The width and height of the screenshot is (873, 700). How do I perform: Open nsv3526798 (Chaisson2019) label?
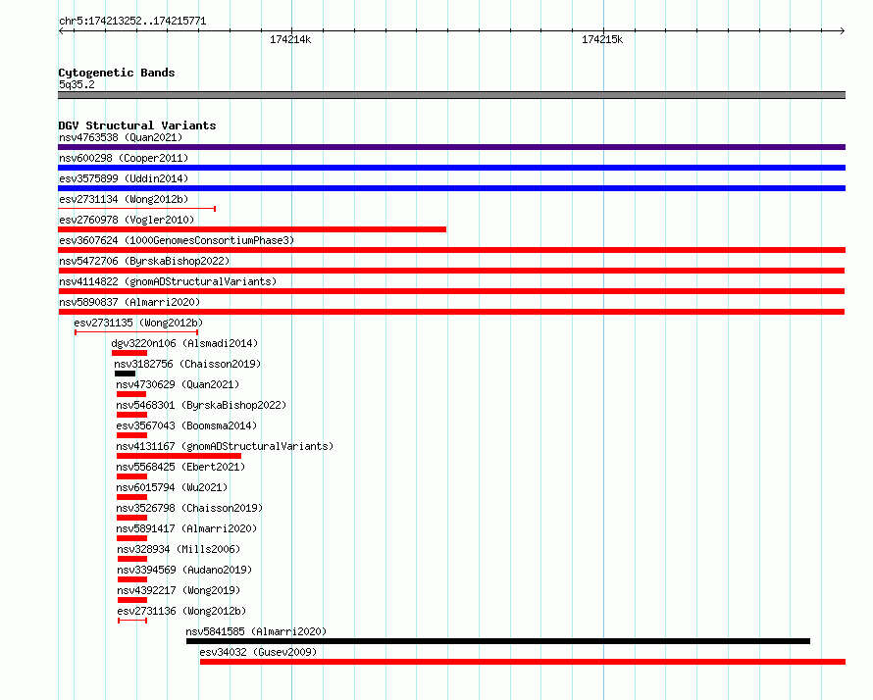coord(189,508)
